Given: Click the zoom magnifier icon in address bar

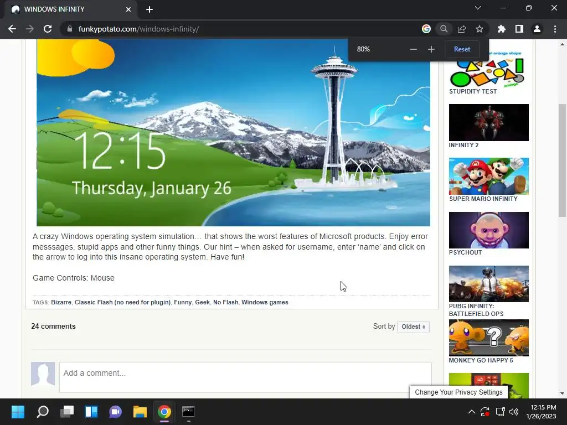Looking at the screenshot, I should 444,29.
